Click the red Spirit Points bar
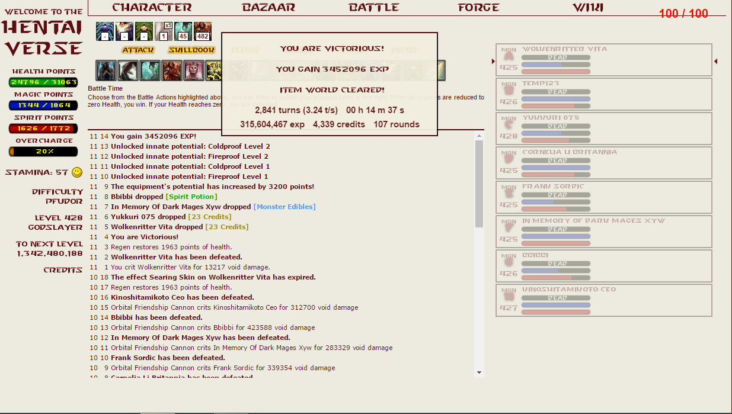This screenshot has height=414, width=732. (x=44, y=129)
